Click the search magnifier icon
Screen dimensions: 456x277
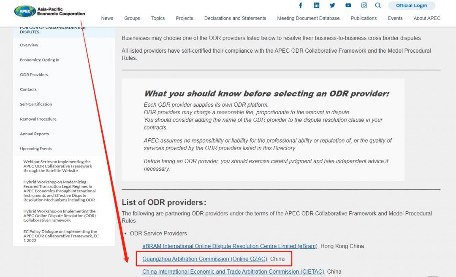(378, 5)
